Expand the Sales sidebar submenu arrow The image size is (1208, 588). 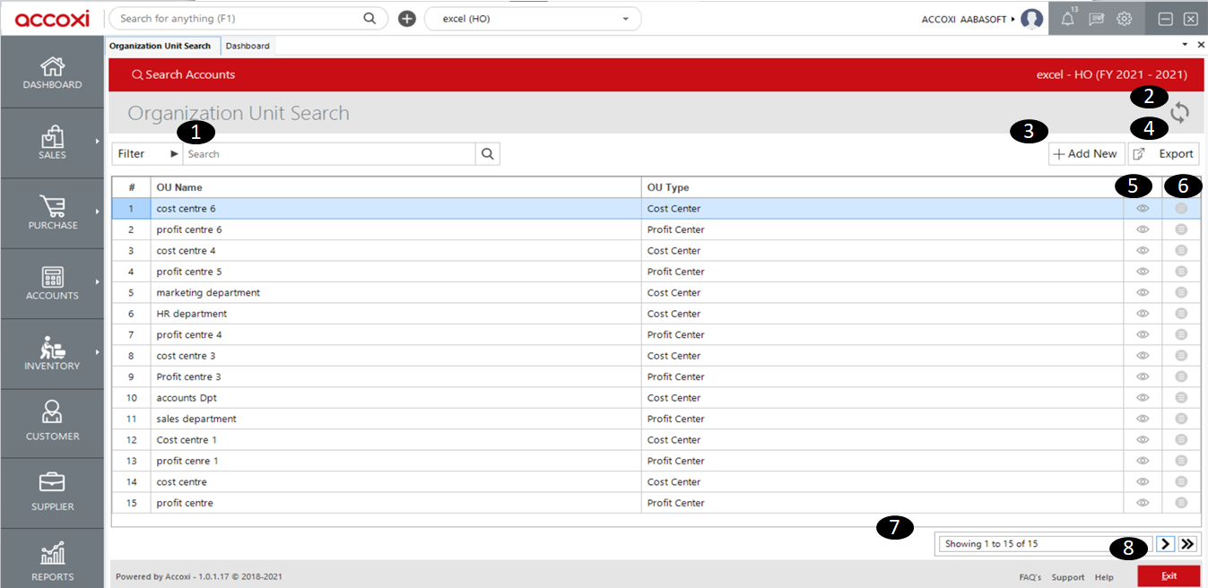[x=99, y=142]
